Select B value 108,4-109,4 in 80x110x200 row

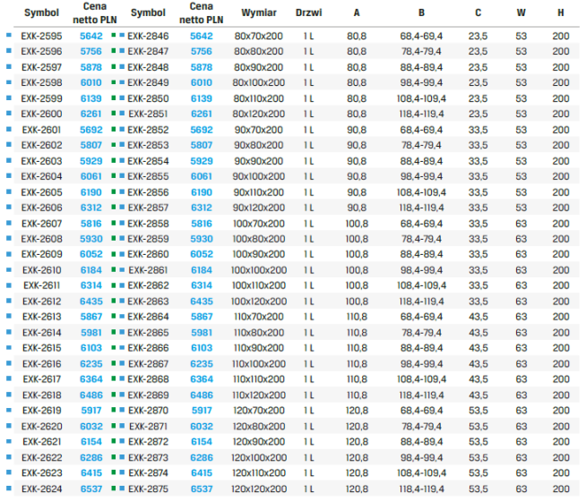point(421,98)
